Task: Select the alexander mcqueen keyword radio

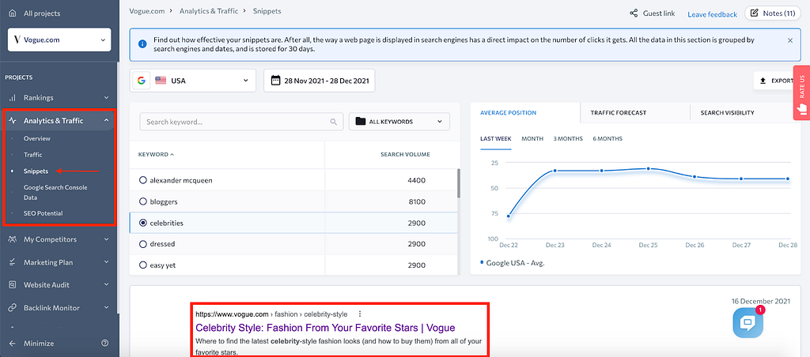Action: [143, 180]
